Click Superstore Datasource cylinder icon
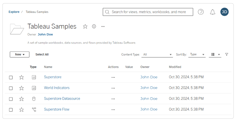Image resolution: width=236 pixels, height=122 pixels. [34, 99]
